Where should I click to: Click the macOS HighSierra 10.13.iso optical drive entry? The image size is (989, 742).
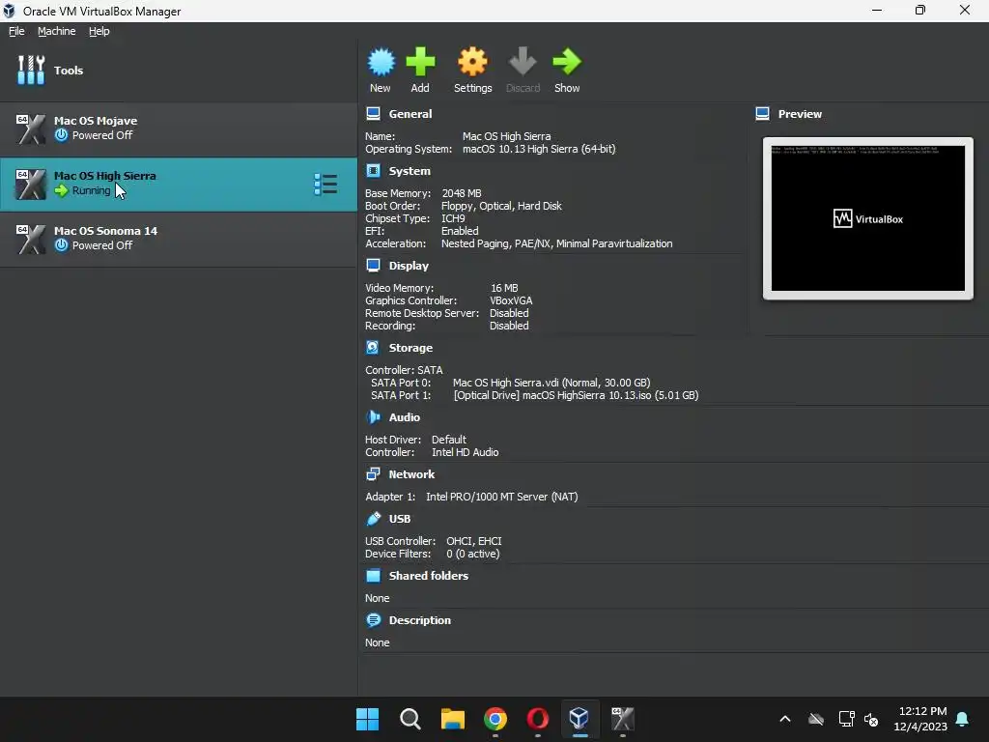(x=576, y=395)
